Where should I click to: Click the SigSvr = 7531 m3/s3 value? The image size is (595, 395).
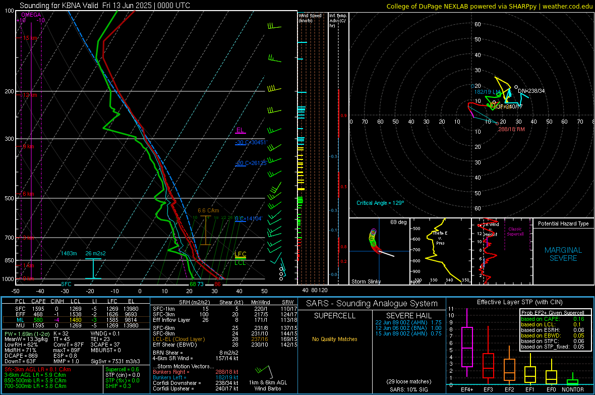pos(115,361)
